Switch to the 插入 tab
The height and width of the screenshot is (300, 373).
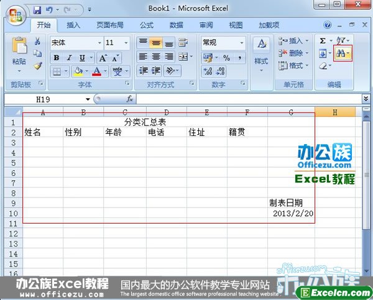[73, 25]
